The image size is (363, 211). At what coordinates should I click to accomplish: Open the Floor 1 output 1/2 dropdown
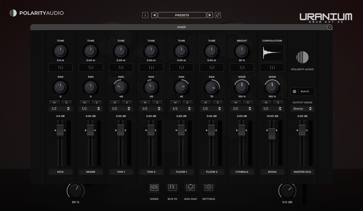coord(181,109)
